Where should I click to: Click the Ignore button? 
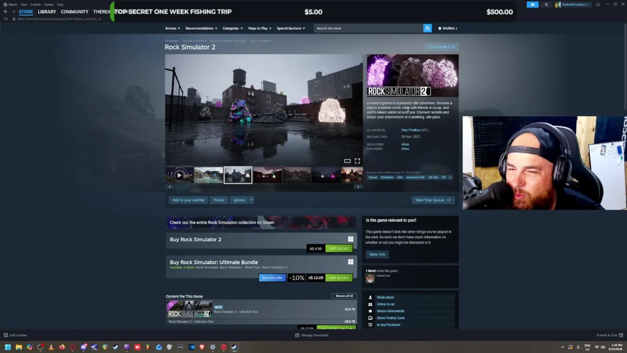239,200
